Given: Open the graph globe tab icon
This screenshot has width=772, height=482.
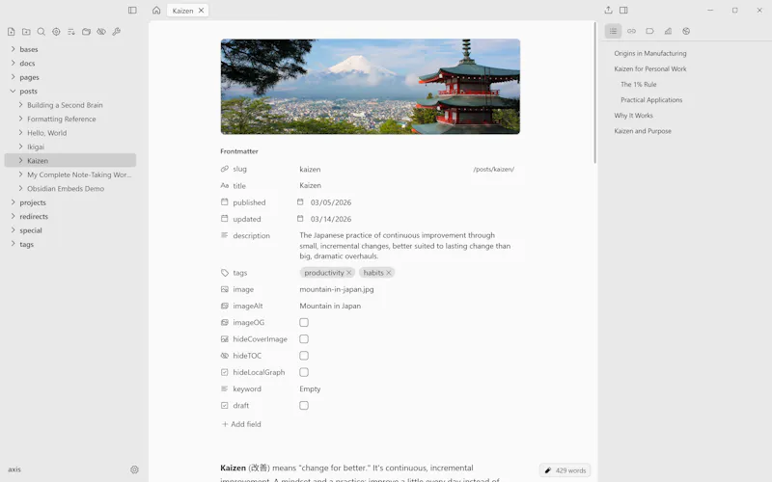Looking at the screenshot, I should [x=686, y=31].
